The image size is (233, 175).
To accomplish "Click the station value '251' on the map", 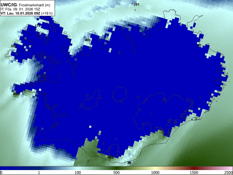I will (x=14, y=46).
